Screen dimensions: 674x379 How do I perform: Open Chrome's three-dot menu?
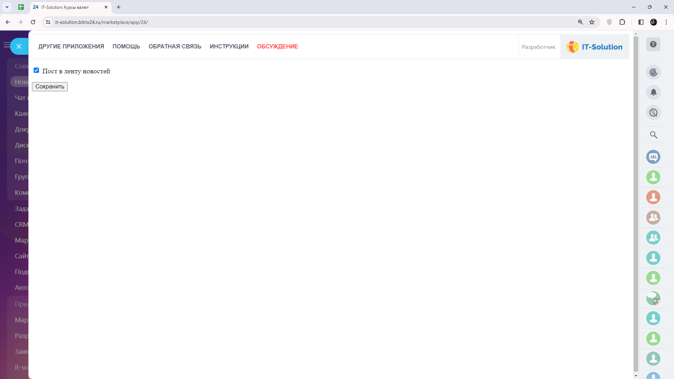pyautogui.click(x=666, y=22)
